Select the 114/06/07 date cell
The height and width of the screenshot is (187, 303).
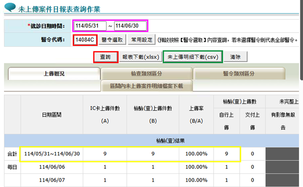click(x=52, y=180)
